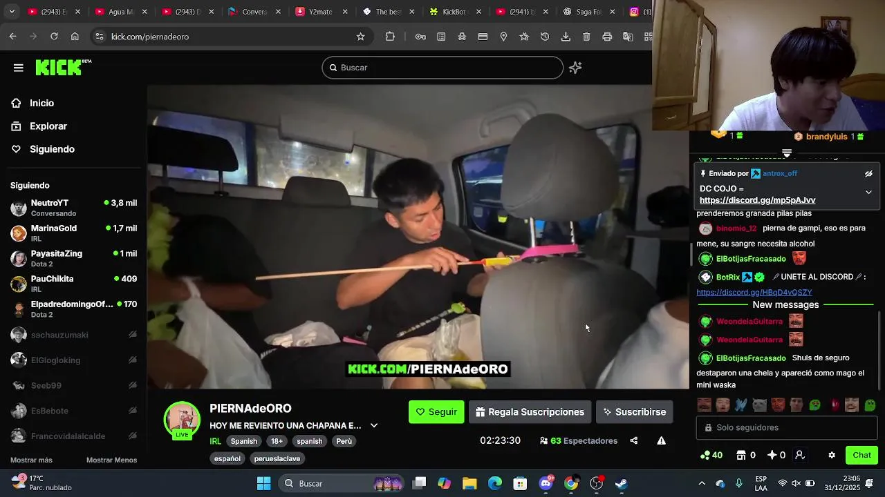Switch to the Saga Fal browser tab
The height and width of the screenshot is (497, 885).
pos(588,12)
